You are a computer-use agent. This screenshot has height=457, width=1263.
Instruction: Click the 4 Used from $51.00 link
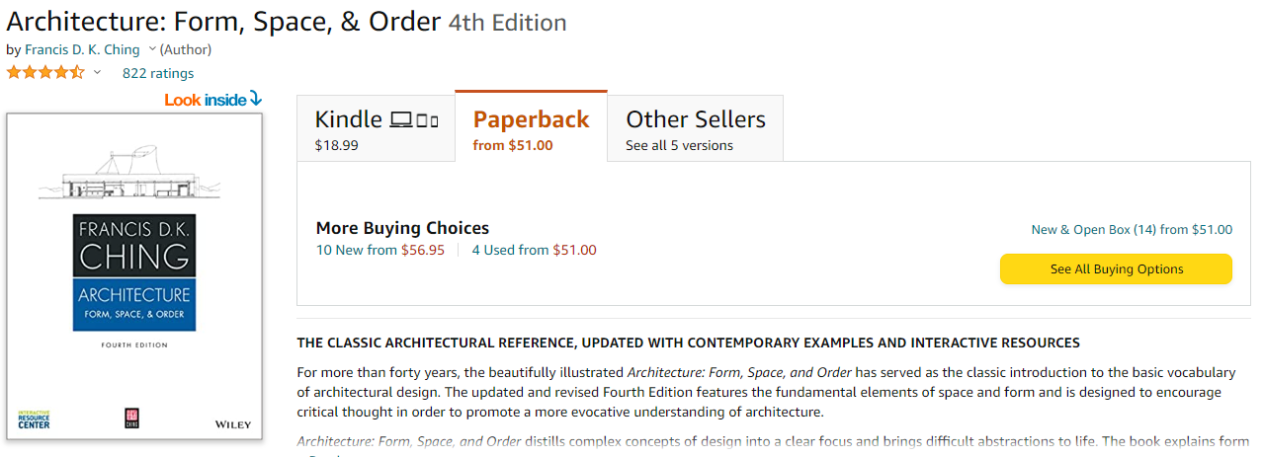click(534, 250)
